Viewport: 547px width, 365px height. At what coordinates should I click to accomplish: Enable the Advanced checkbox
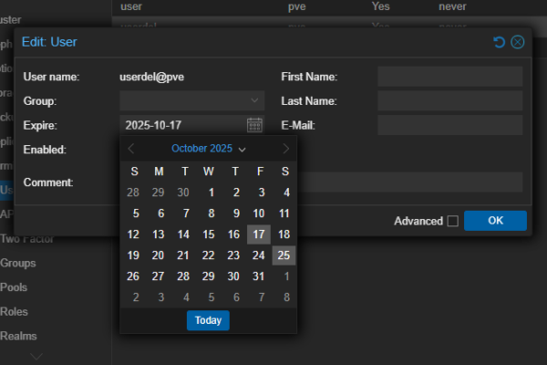[452, 221]
